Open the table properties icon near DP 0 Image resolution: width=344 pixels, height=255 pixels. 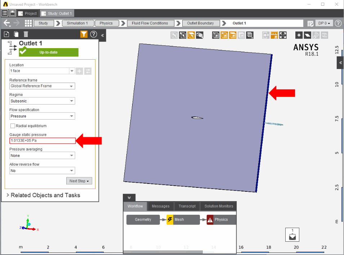(311, 23)
